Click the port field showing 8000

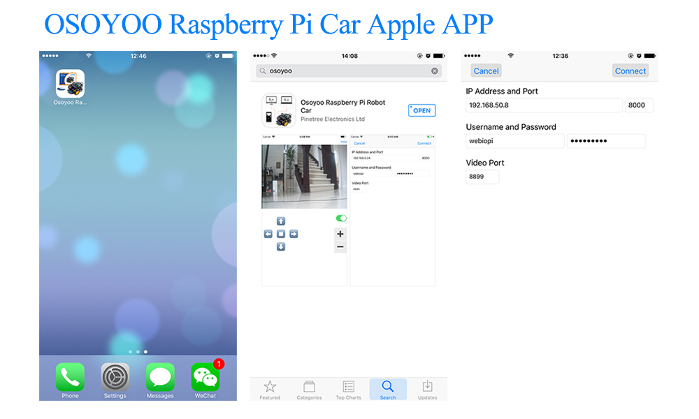coord(640,105)
